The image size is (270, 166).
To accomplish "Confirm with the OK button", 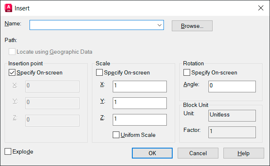I will (152, 153).
